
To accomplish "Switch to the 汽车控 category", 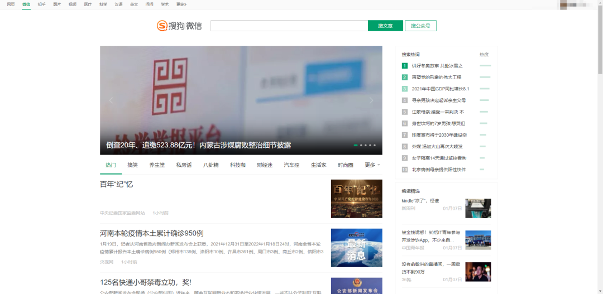I will pyautogui.click(x=291, y=165).
